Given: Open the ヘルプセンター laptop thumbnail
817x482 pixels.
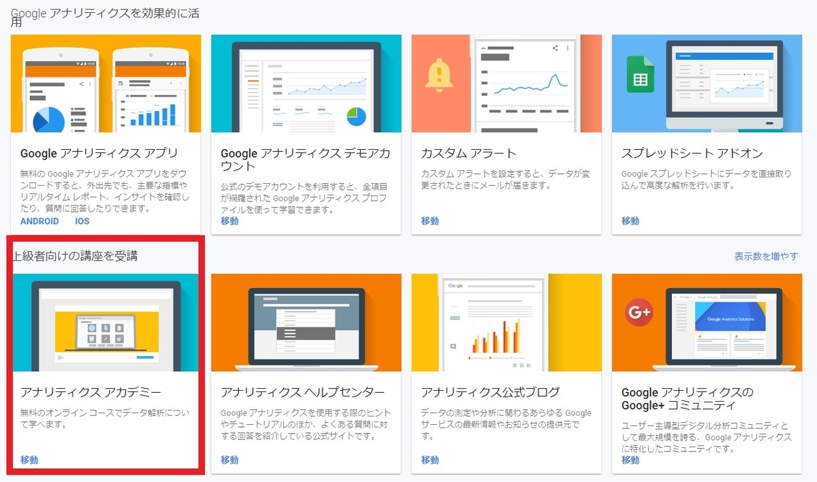Looking at the screenshot, I should coord(306,322).
